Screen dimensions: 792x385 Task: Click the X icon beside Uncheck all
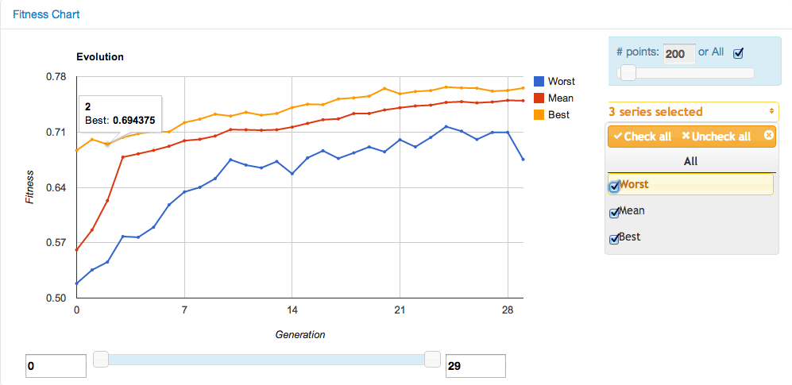tap(686, 137)
